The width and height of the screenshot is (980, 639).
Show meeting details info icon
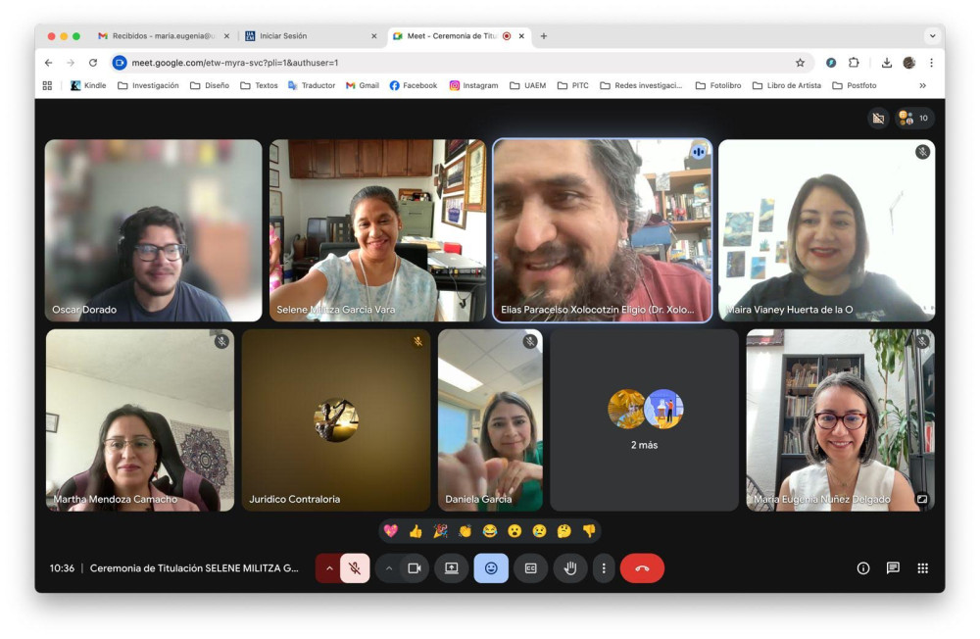[863, 568]
